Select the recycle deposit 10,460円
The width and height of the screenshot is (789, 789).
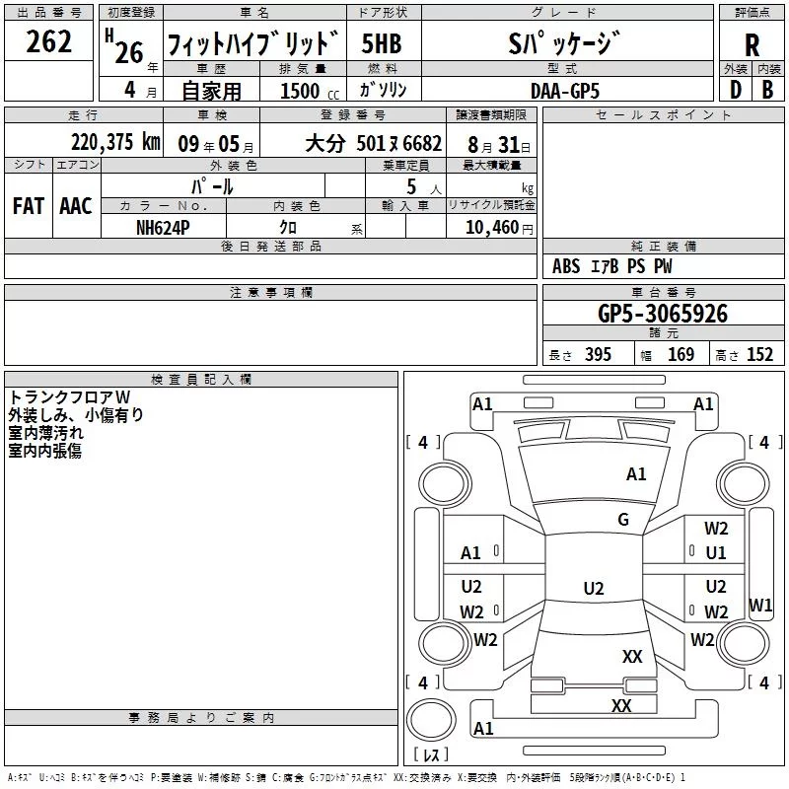pyautogui.click(x=499, y=228)
